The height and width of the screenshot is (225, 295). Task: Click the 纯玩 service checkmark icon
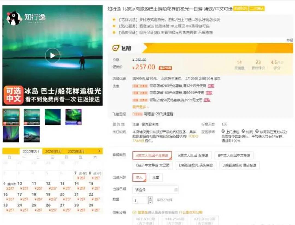point(243,131)
